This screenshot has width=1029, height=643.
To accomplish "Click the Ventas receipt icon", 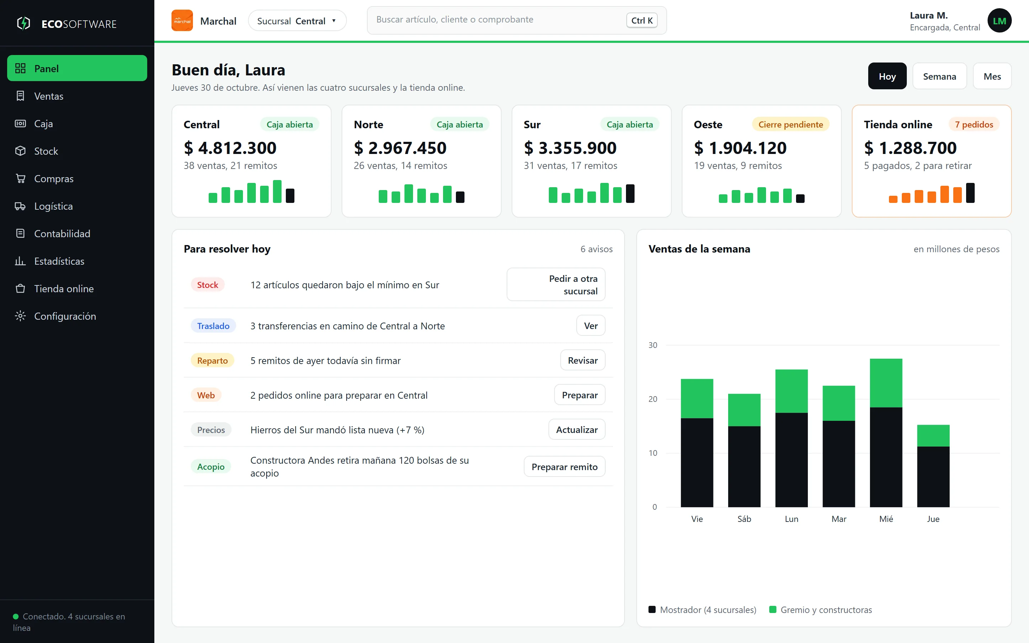I will tap(20, 96).
